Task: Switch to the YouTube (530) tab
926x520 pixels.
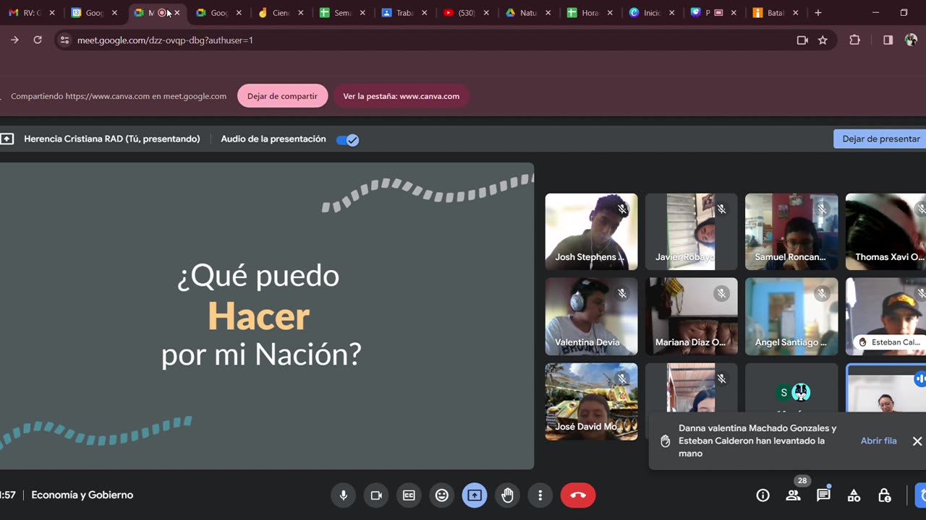Action: [467, 13]
